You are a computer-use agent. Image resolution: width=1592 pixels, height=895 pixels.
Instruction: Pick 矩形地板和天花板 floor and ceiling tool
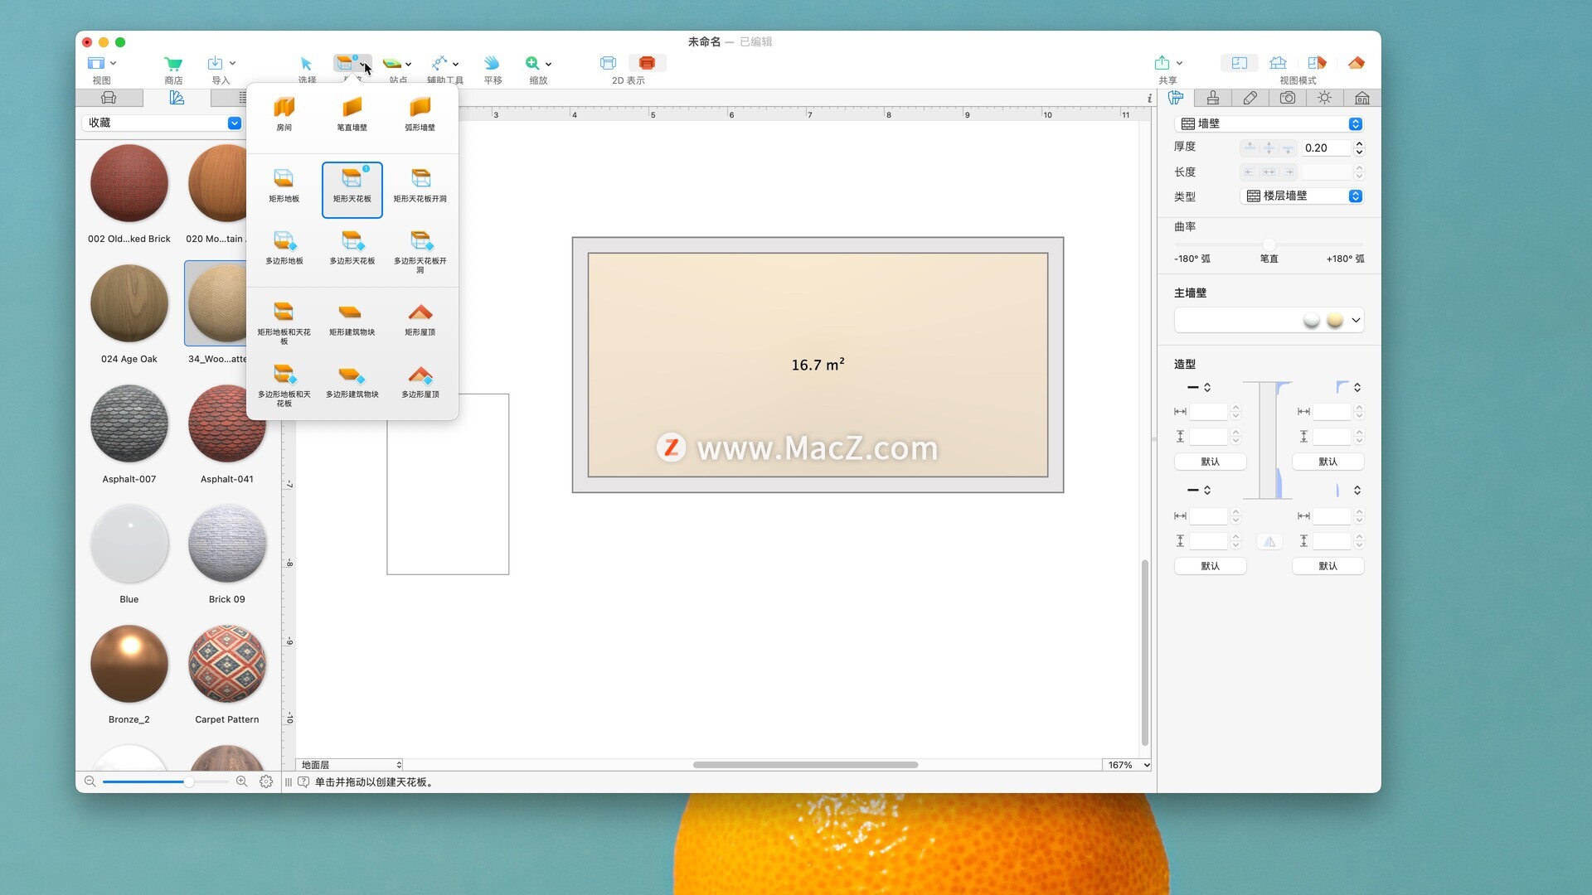284,322
